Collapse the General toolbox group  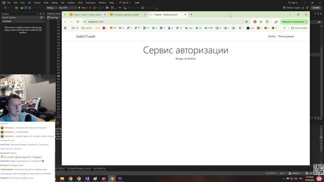click(x=3, y=21)
